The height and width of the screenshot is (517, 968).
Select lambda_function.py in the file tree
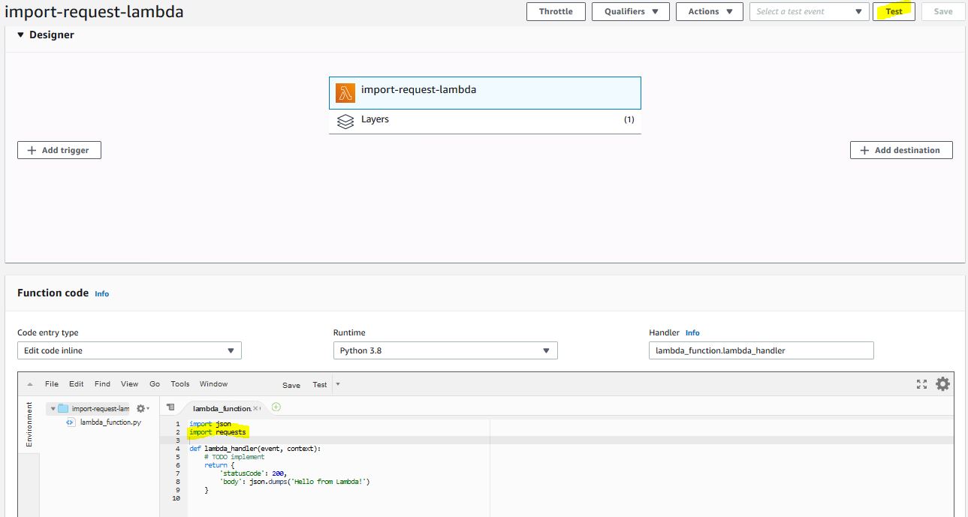[x=110, y=422]
